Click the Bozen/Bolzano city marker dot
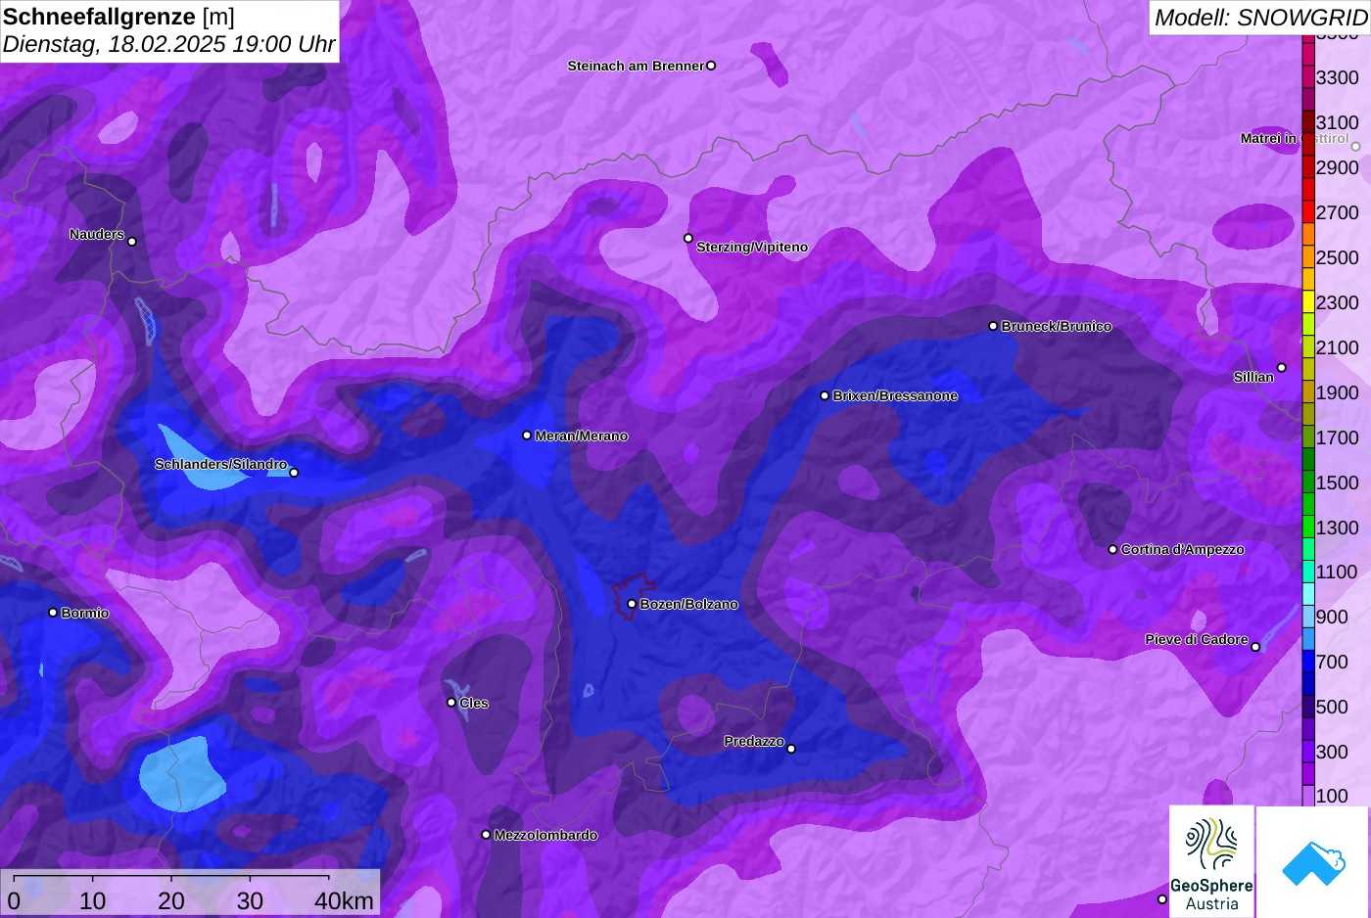 (x=632, y=604)
